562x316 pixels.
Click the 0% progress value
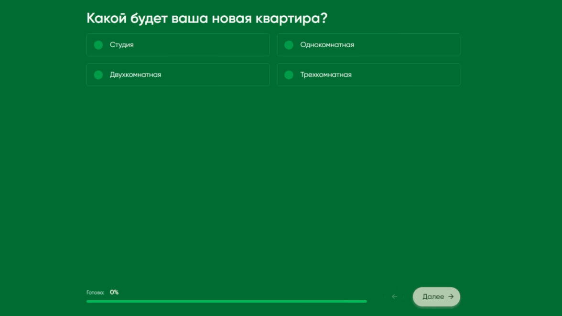(x=114, y=293)
